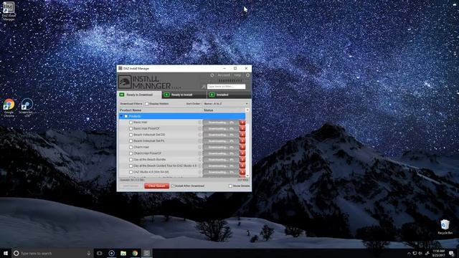Image resolution: width=459 pixels, height=258 pixels.
Task: Collapse the Products tree group
Action: coord(121,116)
